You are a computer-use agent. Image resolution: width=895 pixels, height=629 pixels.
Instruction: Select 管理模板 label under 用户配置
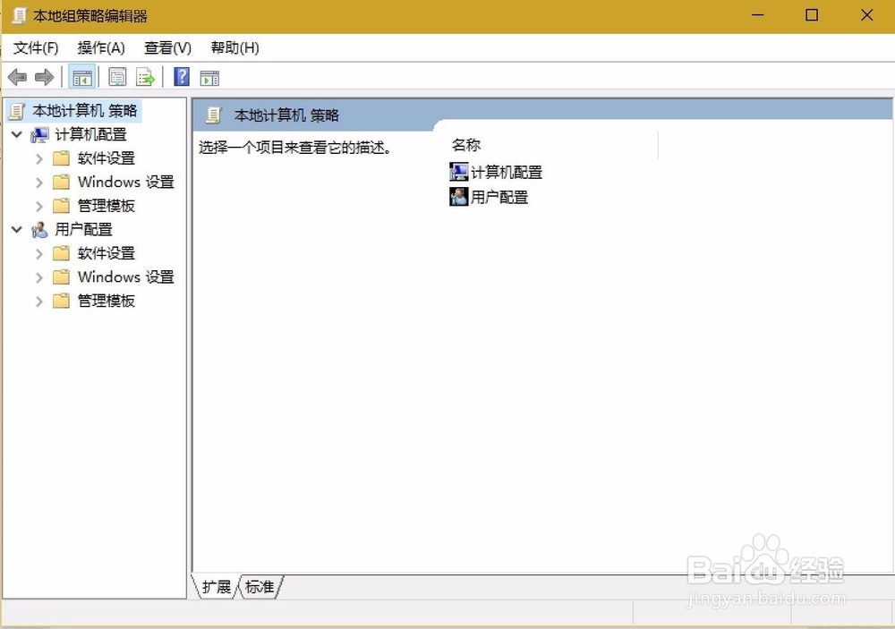coord(107,301)
